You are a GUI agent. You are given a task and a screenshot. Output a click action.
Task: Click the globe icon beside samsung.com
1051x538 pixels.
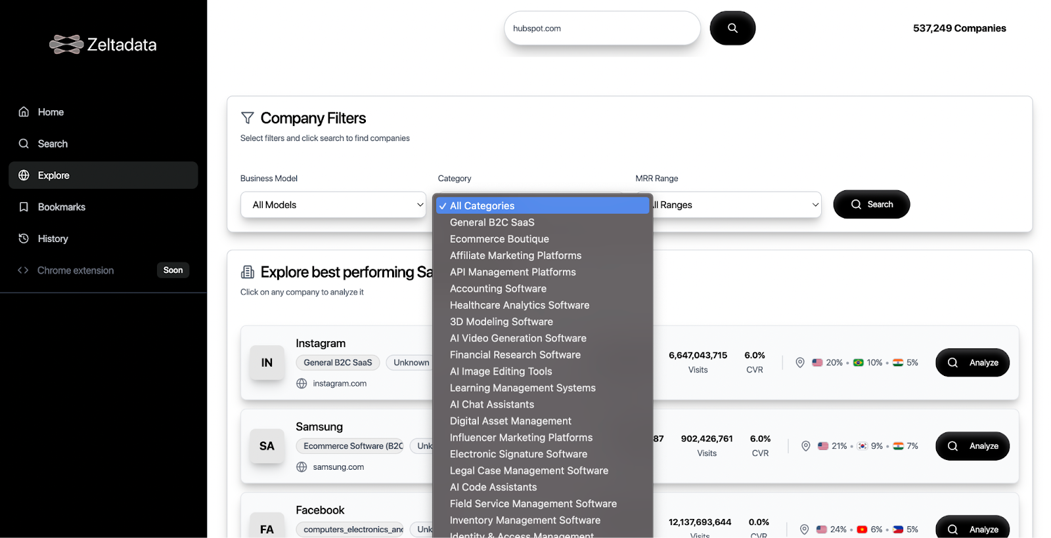[x=302, y=466]
